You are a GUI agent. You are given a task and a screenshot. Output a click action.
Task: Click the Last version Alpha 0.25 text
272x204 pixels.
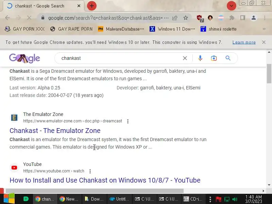pos(35,88)
